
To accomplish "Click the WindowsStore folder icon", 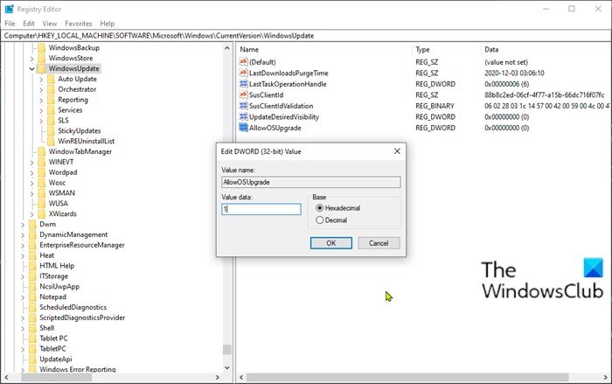I will [42, 58].
